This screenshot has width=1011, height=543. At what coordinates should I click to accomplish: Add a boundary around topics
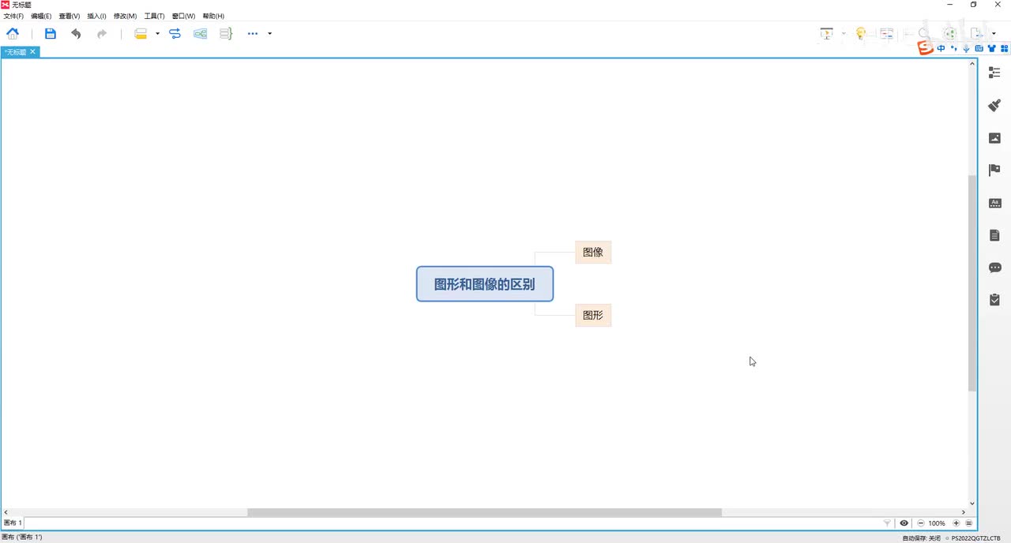(201, 33)
